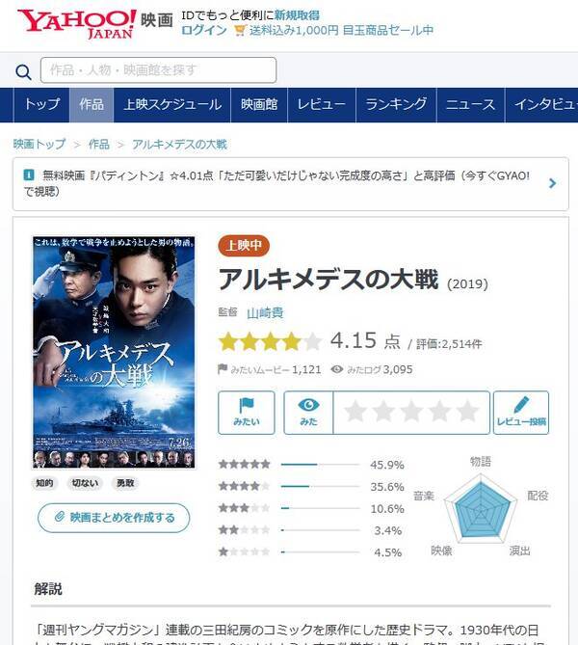578x645 pixels.
Task: Select the レビュー navigation tab
Action: (x=322, y=105)
